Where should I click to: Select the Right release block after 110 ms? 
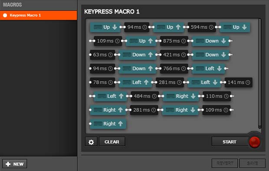[x=108, y=110]
